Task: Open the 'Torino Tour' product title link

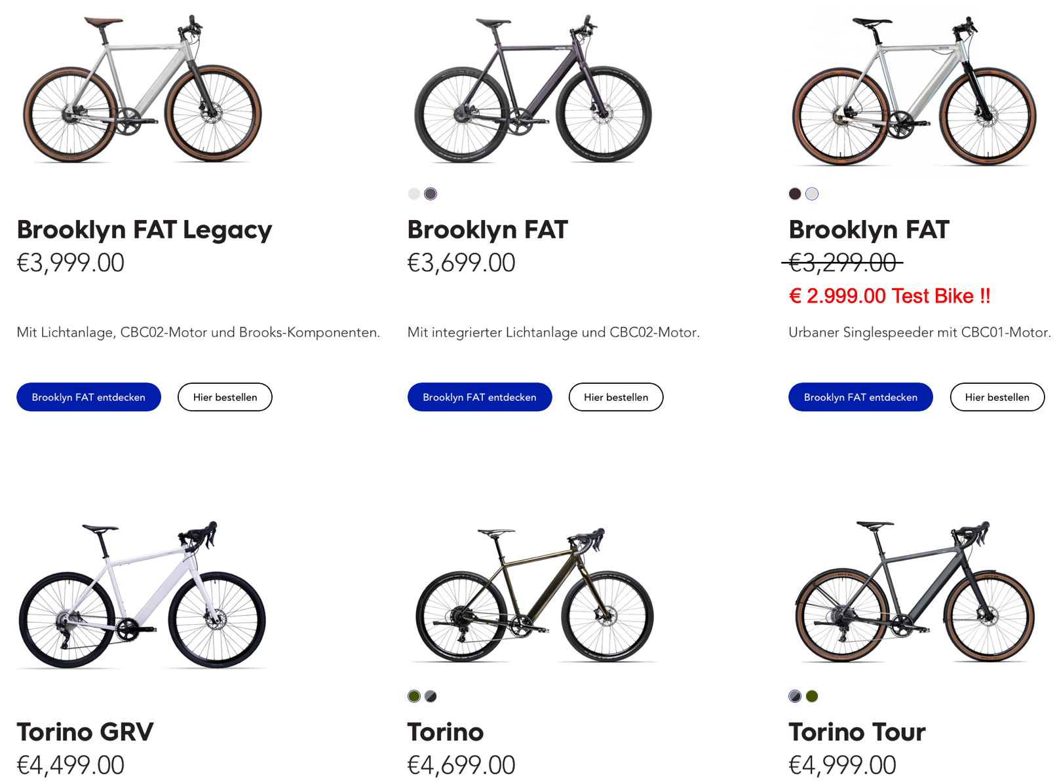Action: pos(856,732)
